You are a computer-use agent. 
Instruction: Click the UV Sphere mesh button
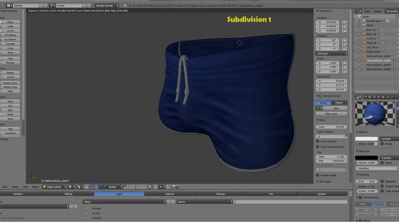[x=10, y=35]
